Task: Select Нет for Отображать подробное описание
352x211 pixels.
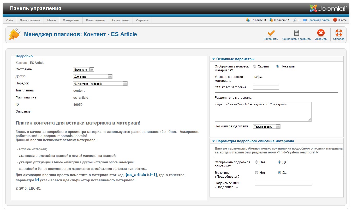Action: [256, 162]
